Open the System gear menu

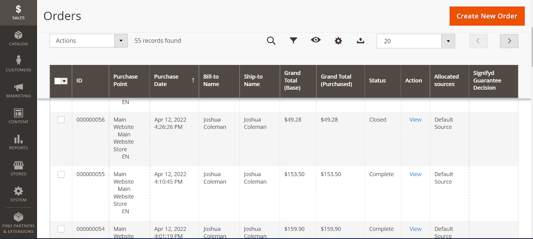(18, 194)
